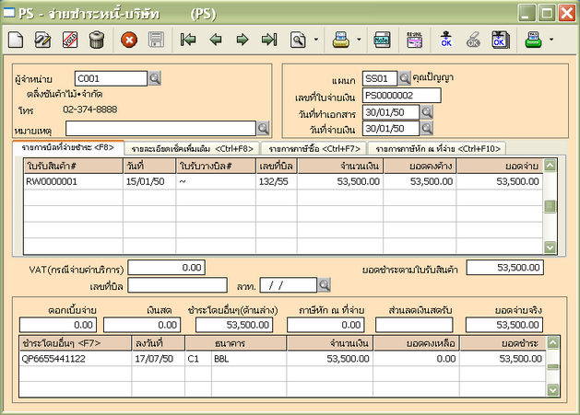Screen dimensions: 580x415
Task: Click the New document icon
Action: (17, 40)
